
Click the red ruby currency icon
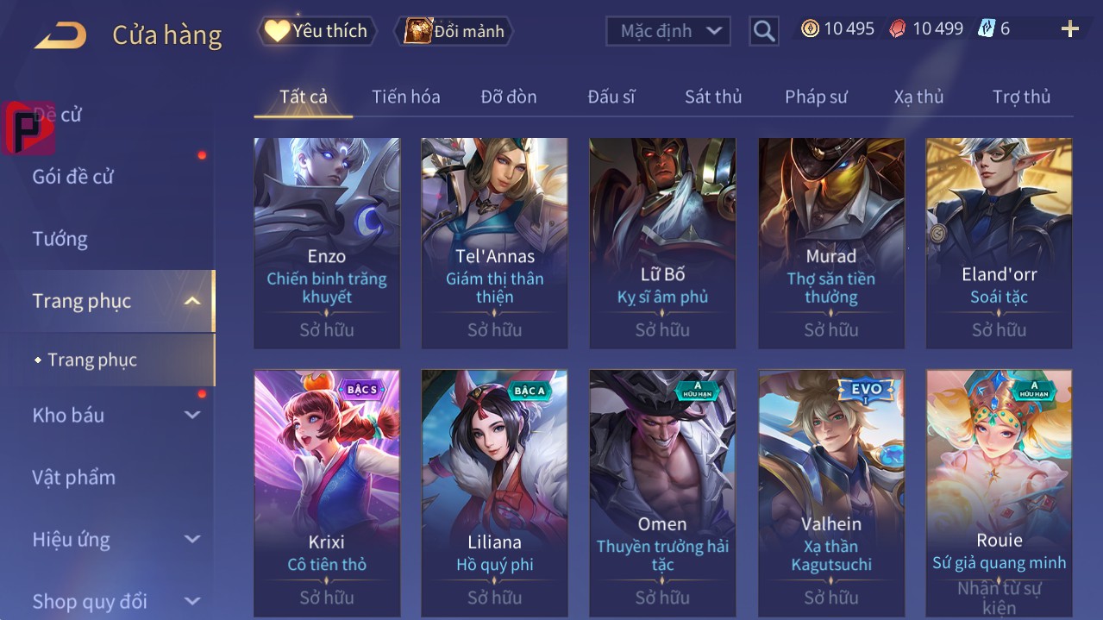click(x=898, y=28)
